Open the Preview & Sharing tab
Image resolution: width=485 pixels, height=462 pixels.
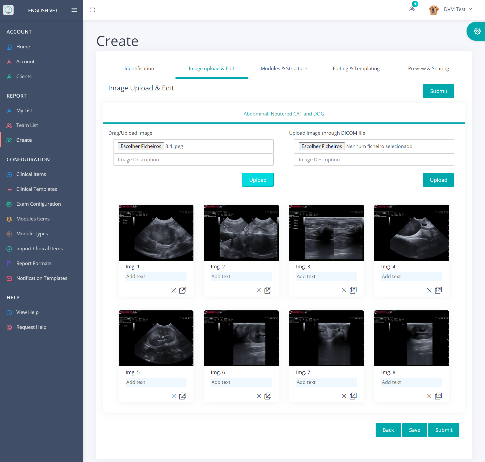pos(428,68)
